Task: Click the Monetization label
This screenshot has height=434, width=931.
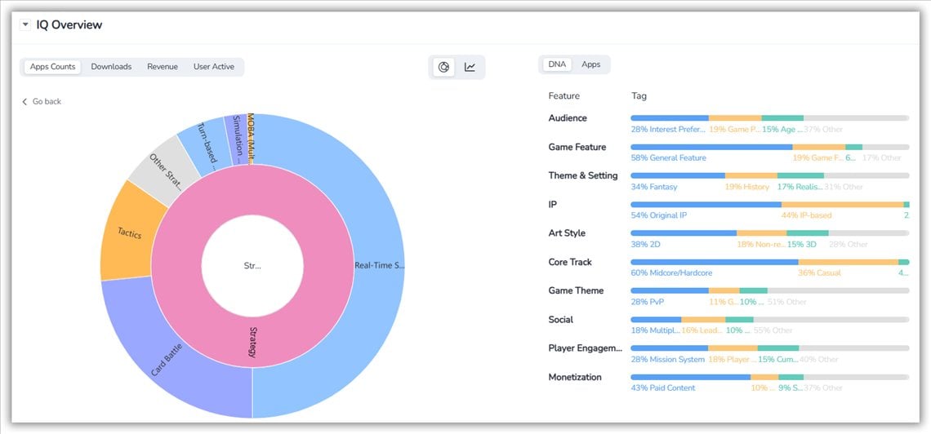Action: click(576, 377)
